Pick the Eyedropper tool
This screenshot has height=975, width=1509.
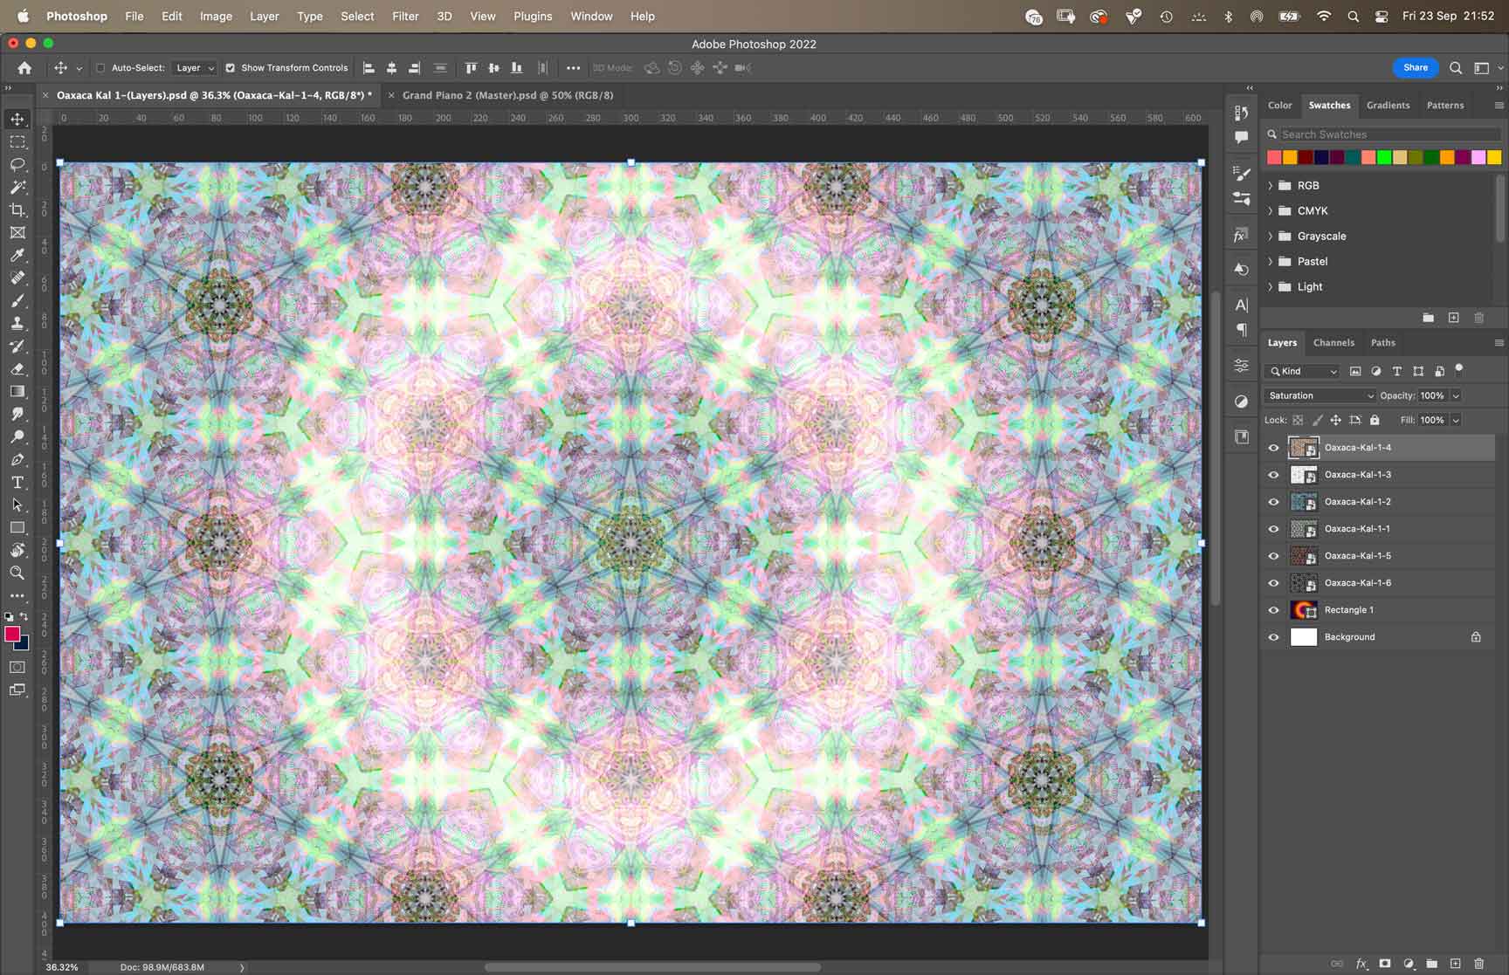click(x=17, y=255)
